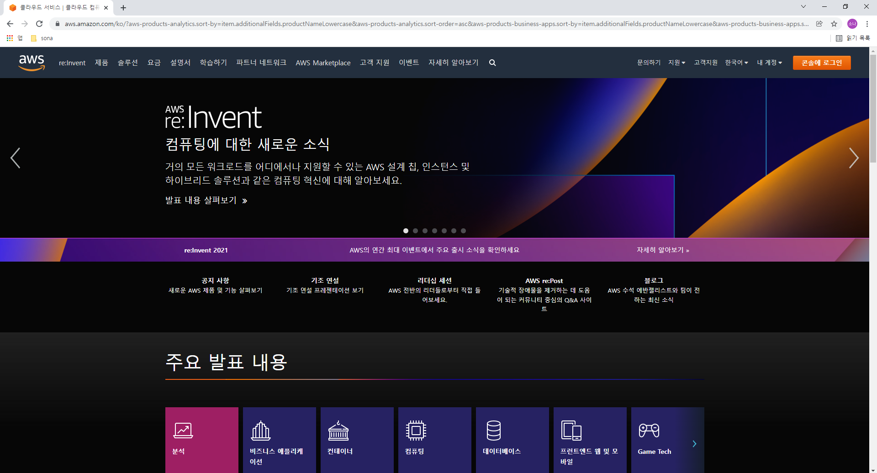Open the 솔루션 solutions menu

(x=127, y=63)
